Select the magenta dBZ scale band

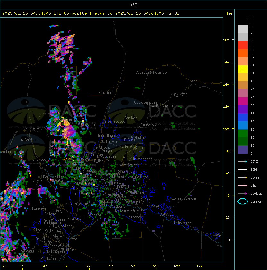243,101
